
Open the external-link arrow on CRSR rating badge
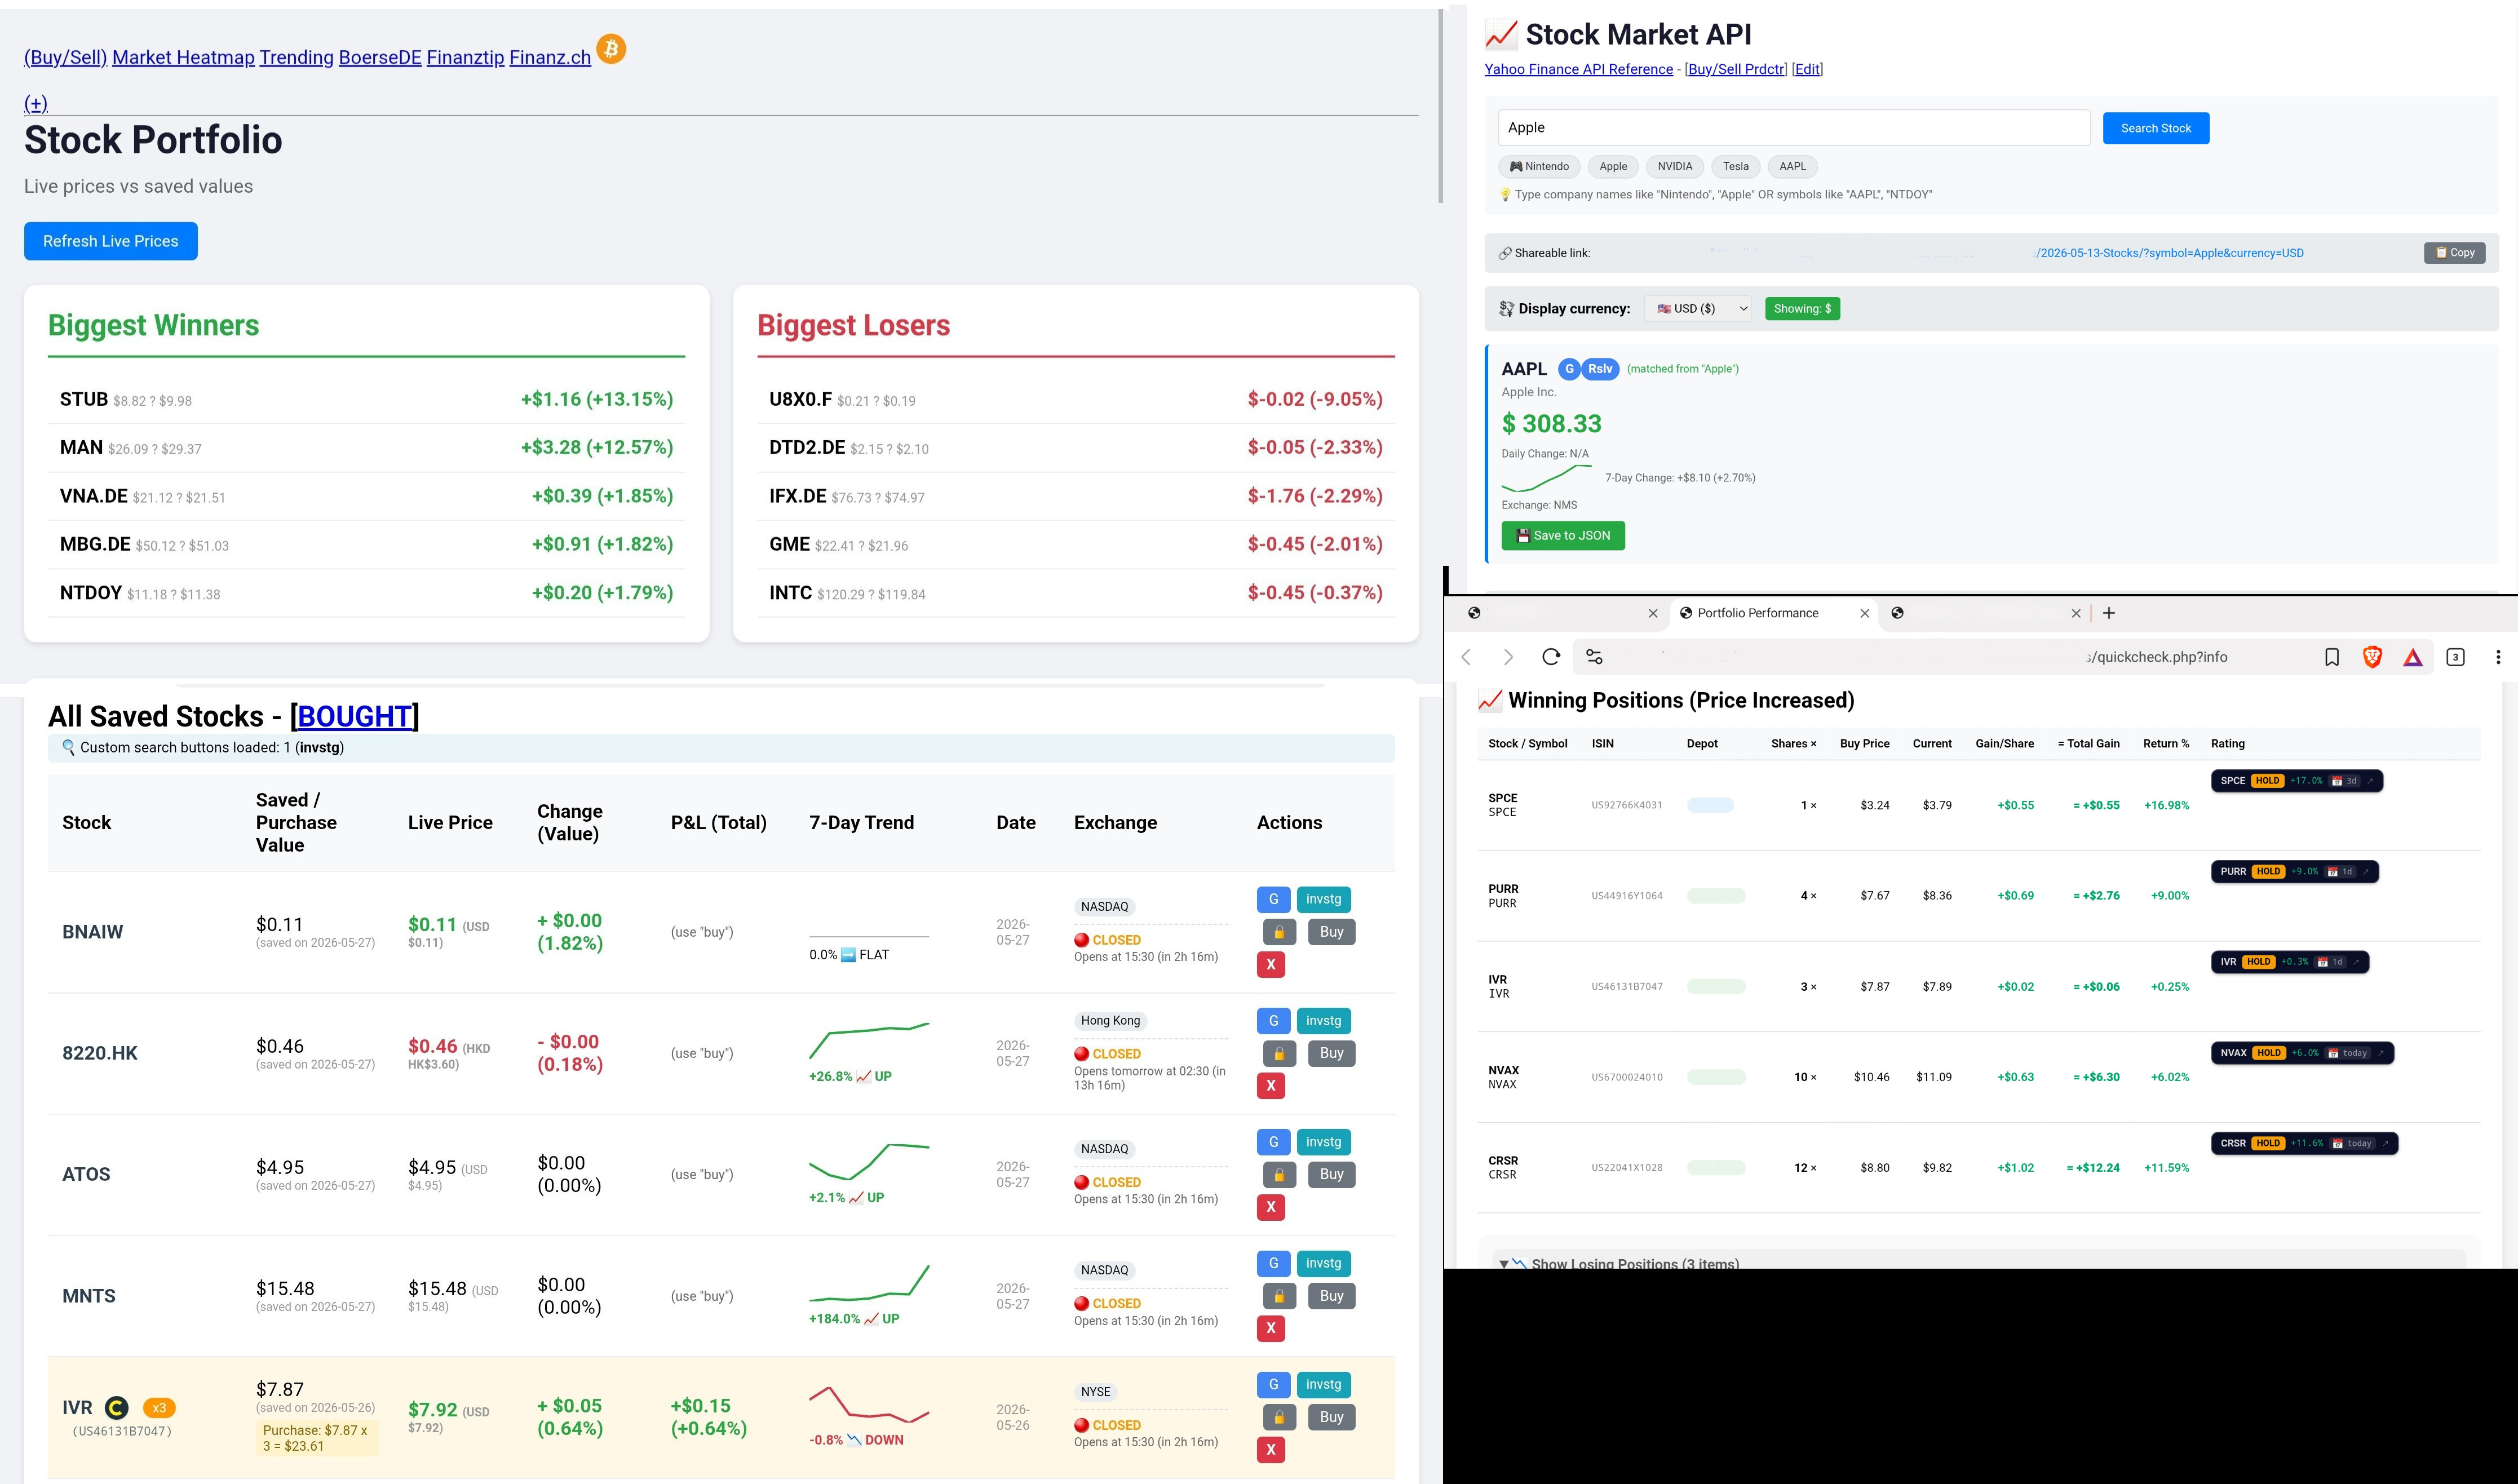(x=2385, y=1143)
